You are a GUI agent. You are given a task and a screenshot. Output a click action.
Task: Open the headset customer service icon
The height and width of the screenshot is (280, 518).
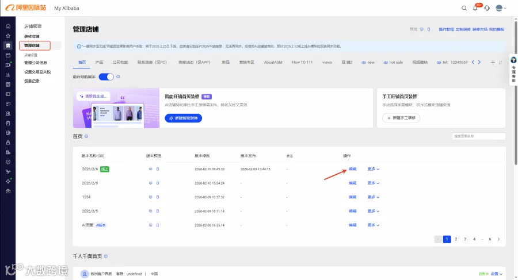pyautogui.click(x=487, y=8)
